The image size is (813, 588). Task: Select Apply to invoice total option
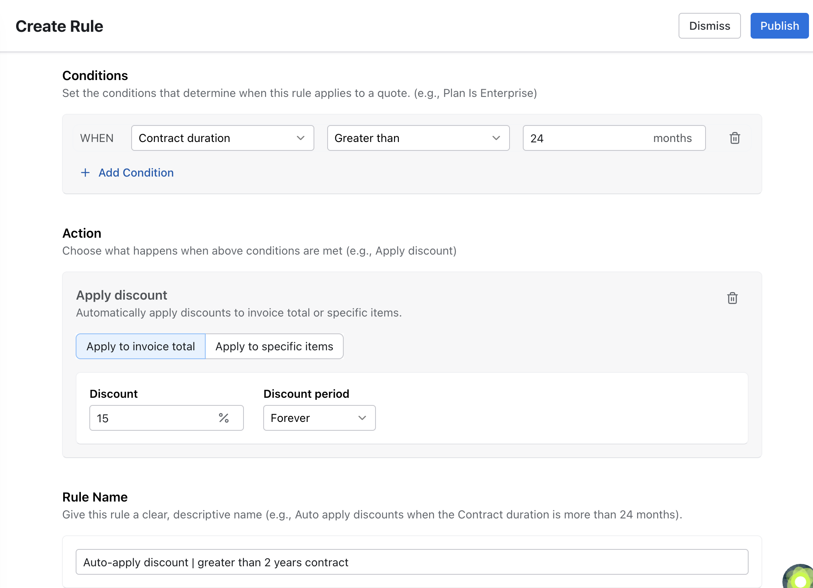coord(140,346)
